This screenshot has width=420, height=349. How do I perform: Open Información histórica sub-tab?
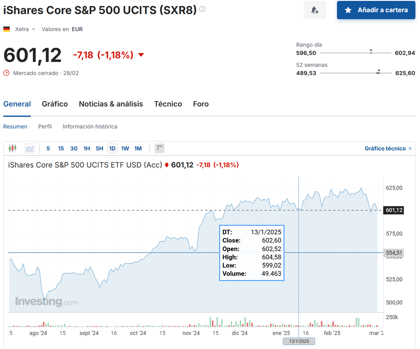pyautogui.click(x=90, y=126)
